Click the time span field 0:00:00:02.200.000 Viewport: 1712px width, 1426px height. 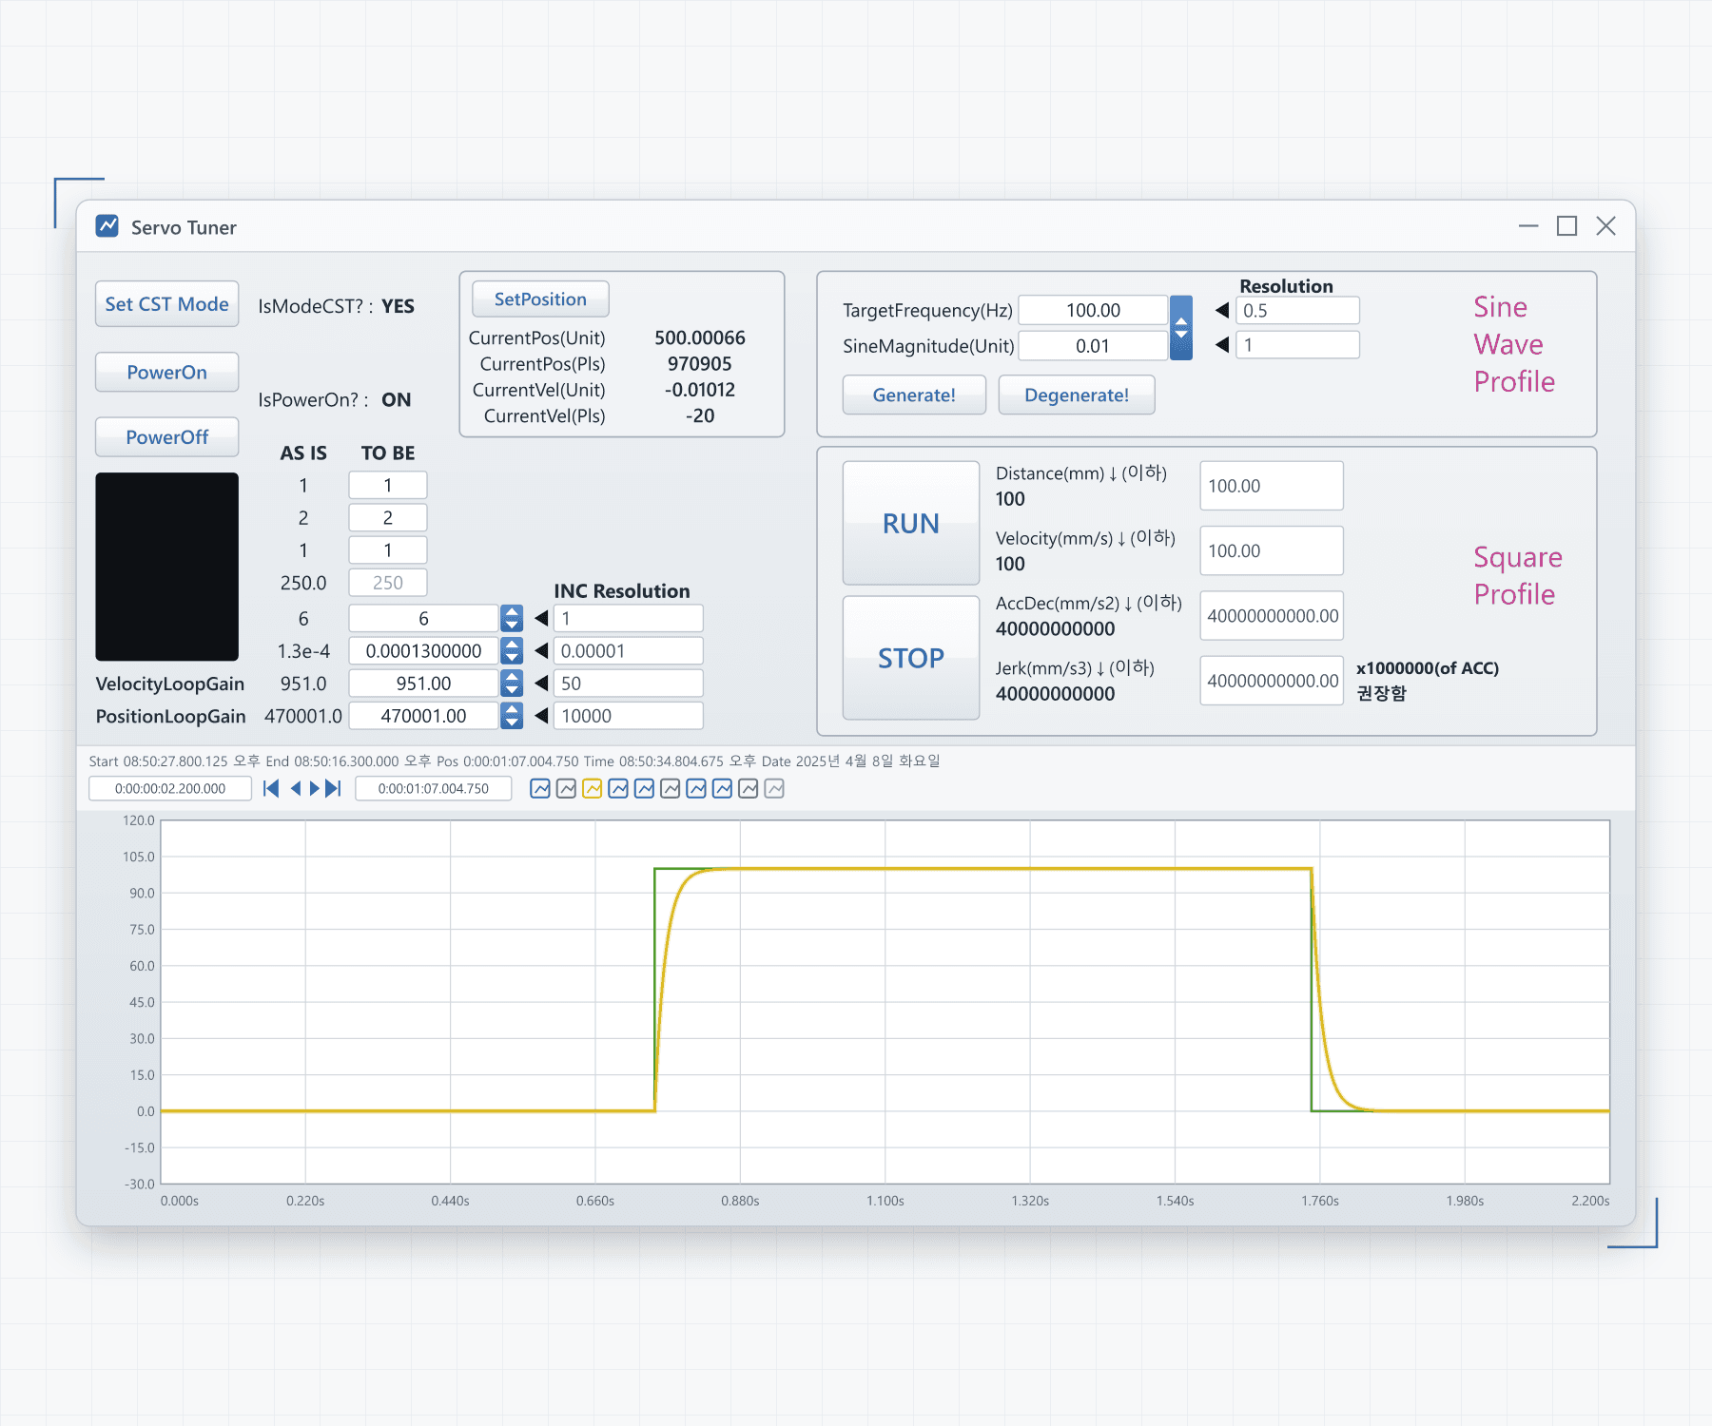[x=170, y=788]
